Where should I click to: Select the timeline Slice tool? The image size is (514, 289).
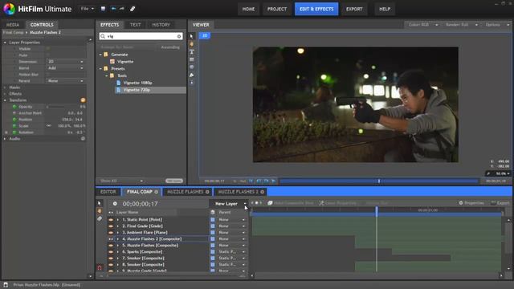[x=100, y=218]
